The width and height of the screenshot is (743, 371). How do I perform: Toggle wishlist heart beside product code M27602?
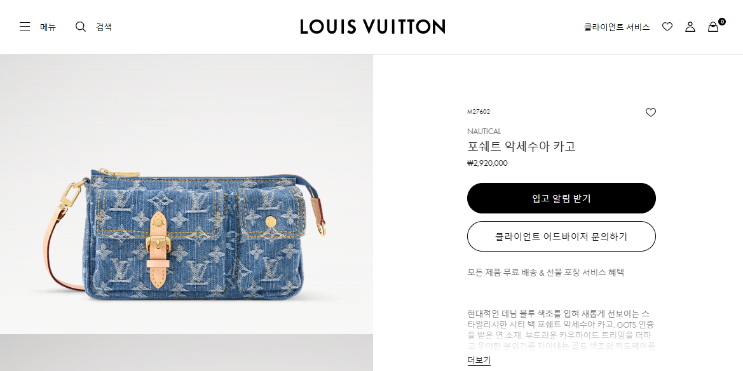[651, 112]
